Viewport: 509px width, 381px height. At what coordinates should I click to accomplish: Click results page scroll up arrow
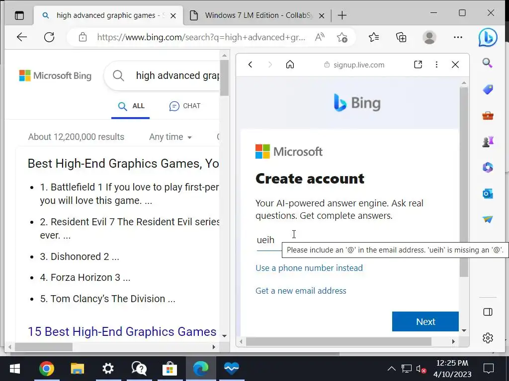pyautogui.click(x=224, y=56)
